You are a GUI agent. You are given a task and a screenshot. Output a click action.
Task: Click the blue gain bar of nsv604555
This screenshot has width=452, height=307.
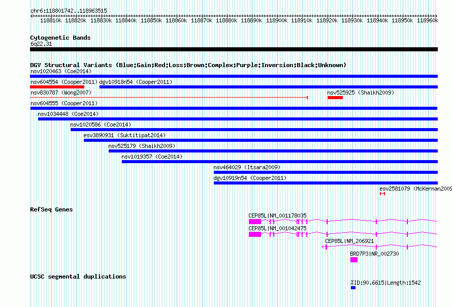coord(234,108)
